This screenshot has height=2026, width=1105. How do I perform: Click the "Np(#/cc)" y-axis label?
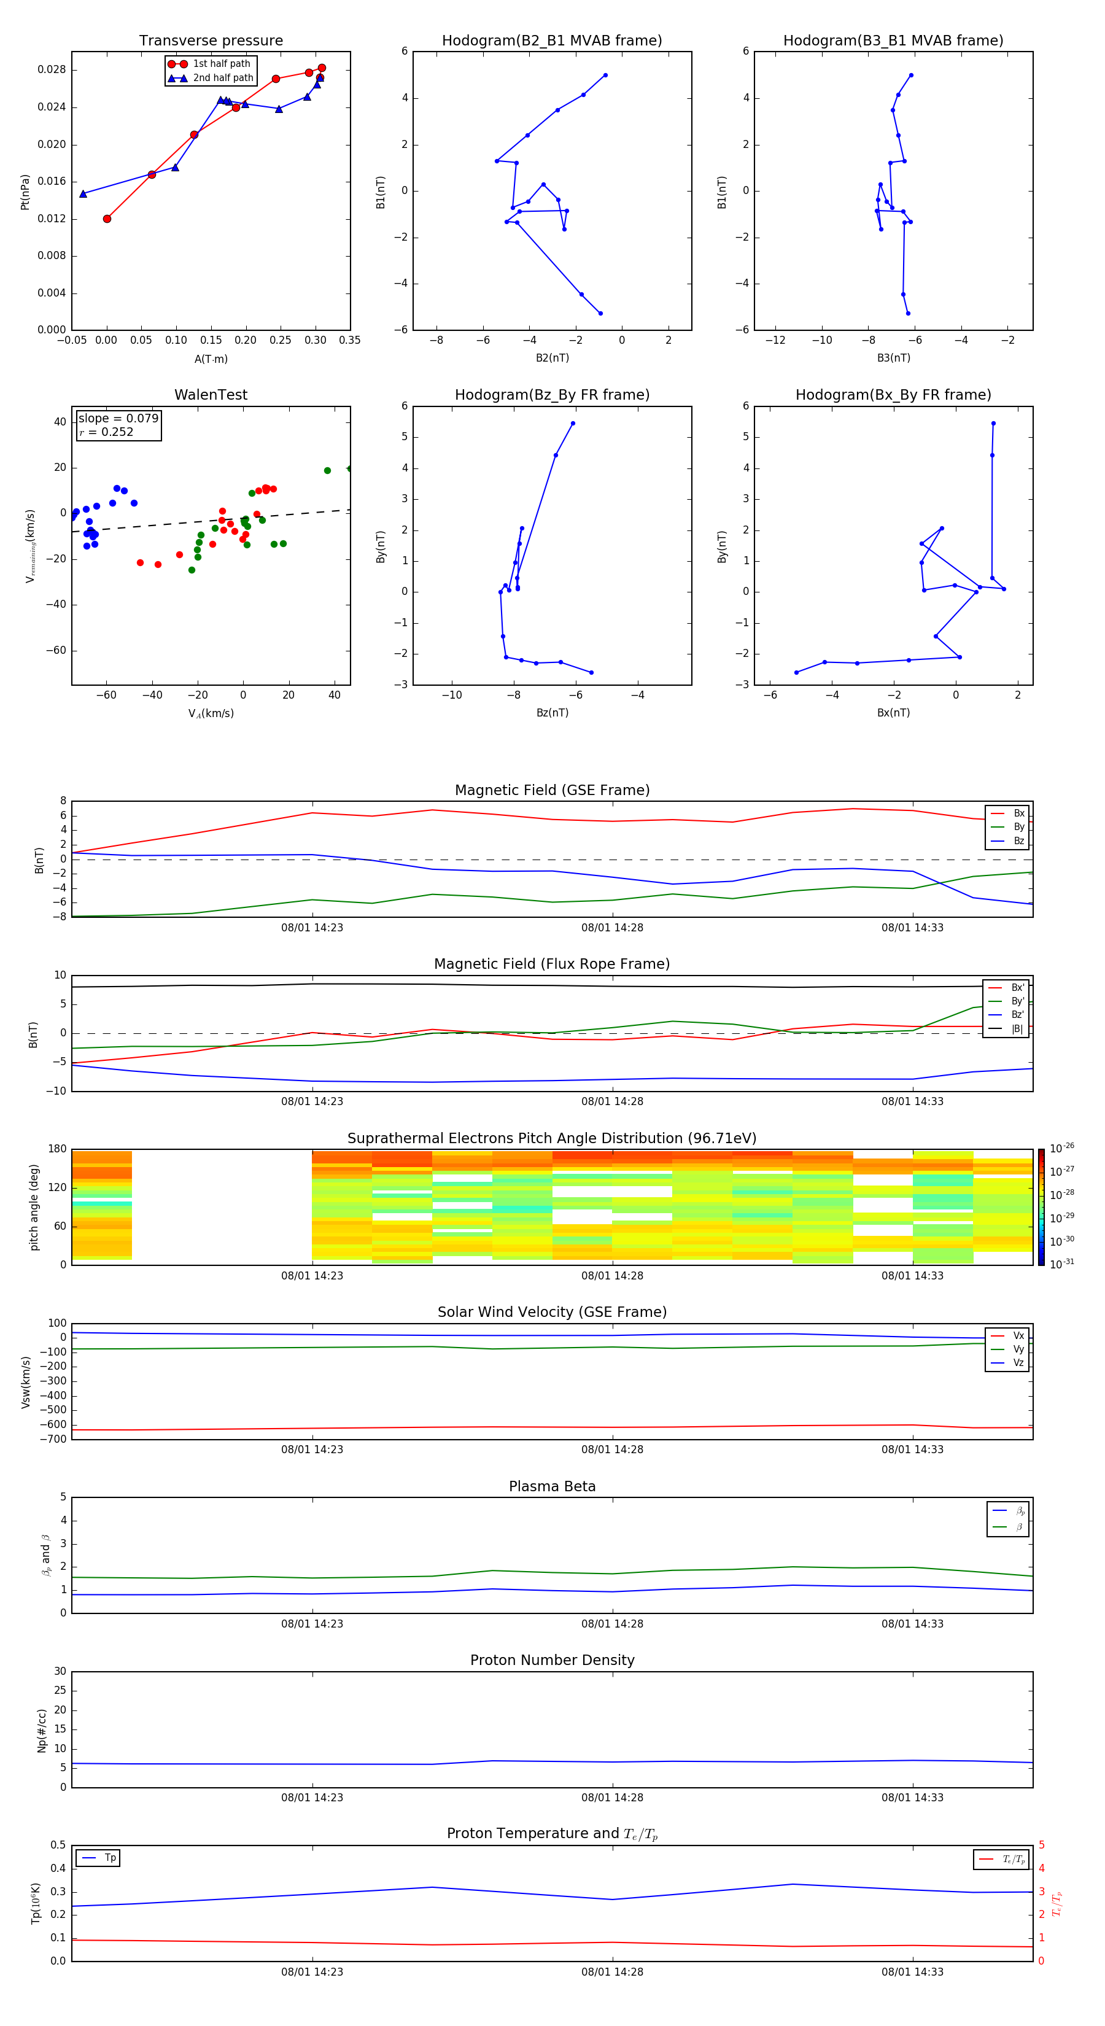click(x=42, y=1730)
